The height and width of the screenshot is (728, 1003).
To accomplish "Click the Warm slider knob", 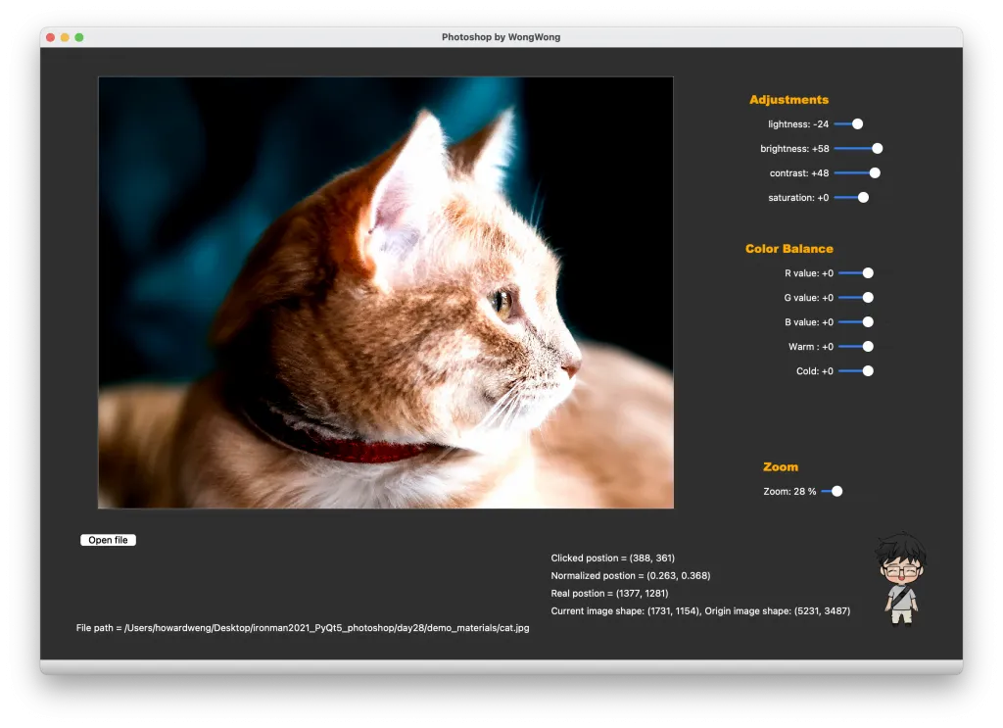I will (868, 347).
